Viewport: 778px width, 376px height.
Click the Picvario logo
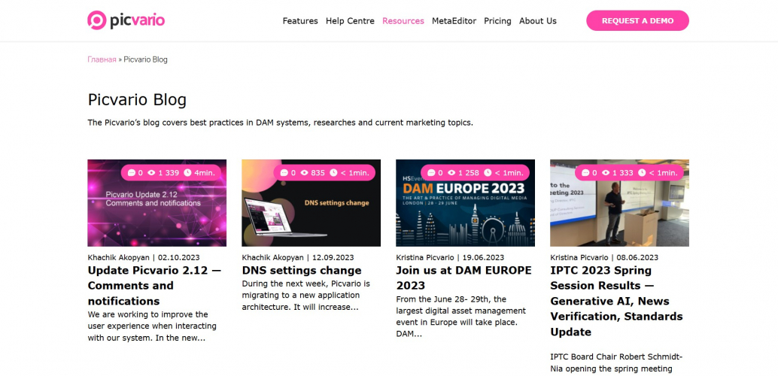(126, 20)
